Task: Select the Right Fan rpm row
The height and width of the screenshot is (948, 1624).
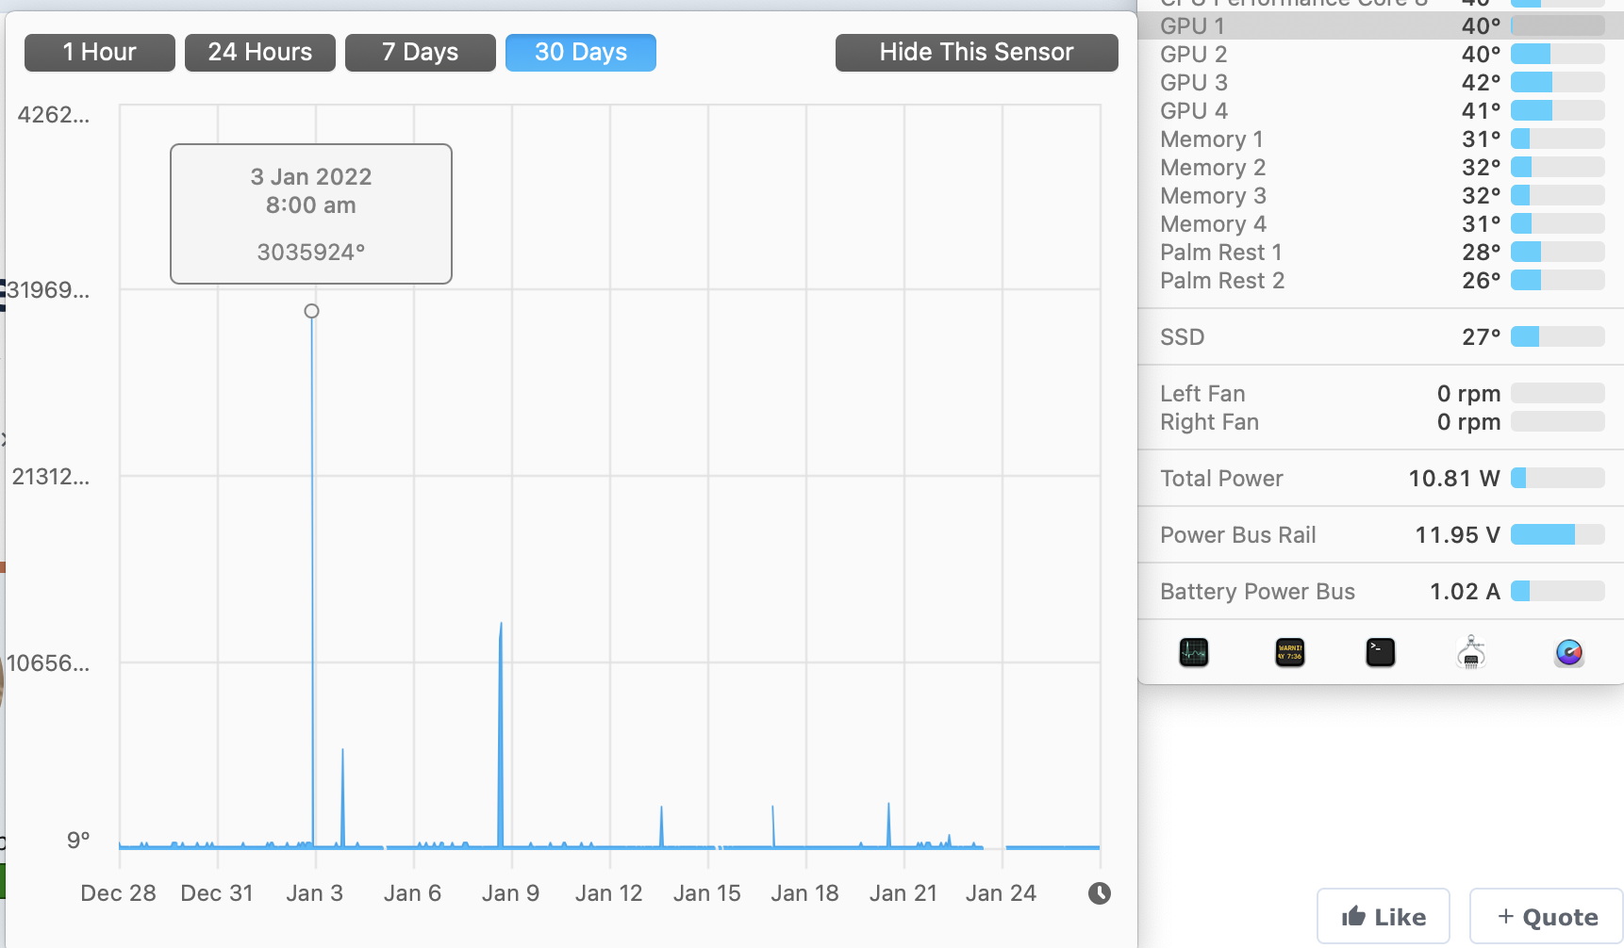Action: [x=1381, y=421]
